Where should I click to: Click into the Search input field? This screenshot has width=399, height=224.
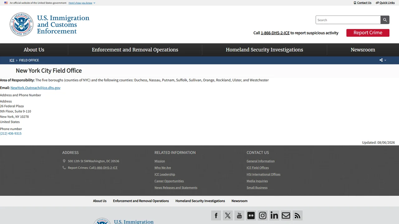coord(348,20)
